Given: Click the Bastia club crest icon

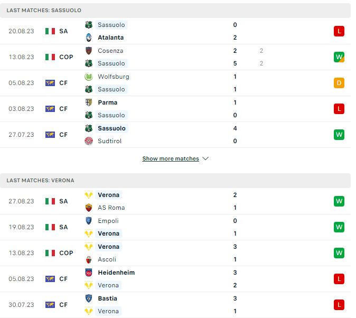Looking at the screenshot, I should coord(89,298).
